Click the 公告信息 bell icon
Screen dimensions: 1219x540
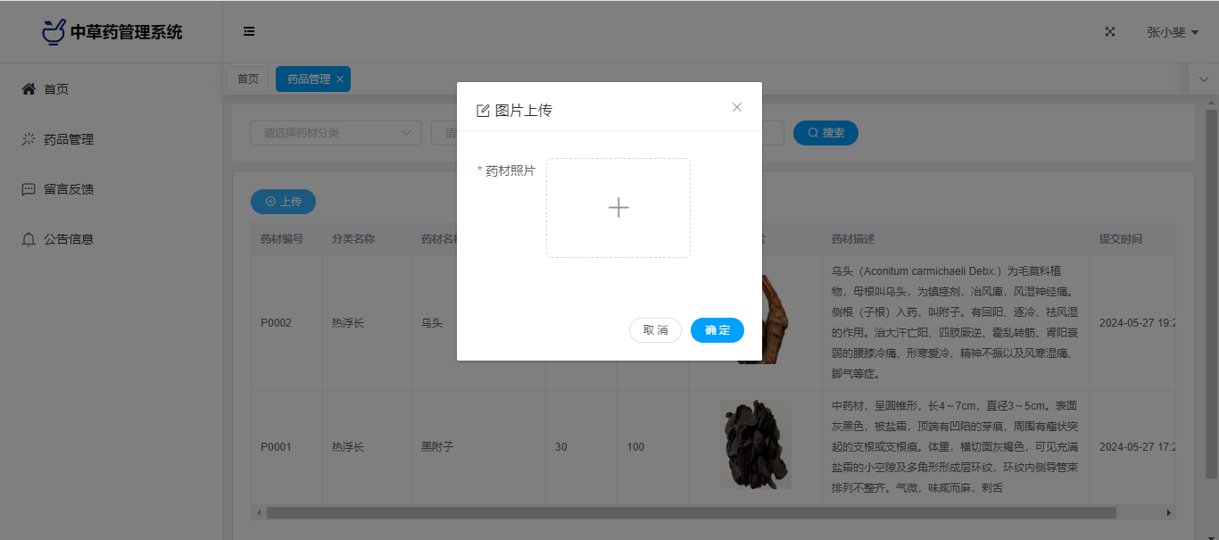pyautogui.click(x=29, y=239)
